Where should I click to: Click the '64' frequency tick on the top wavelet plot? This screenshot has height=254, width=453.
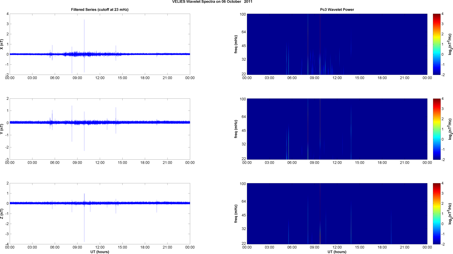click(243, 32)
